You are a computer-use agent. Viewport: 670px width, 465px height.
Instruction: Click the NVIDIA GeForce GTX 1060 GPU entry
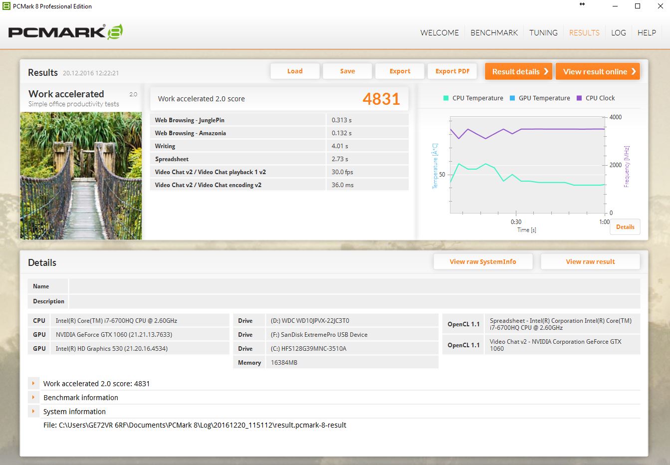pyautogui.click(x=129, y=335)
